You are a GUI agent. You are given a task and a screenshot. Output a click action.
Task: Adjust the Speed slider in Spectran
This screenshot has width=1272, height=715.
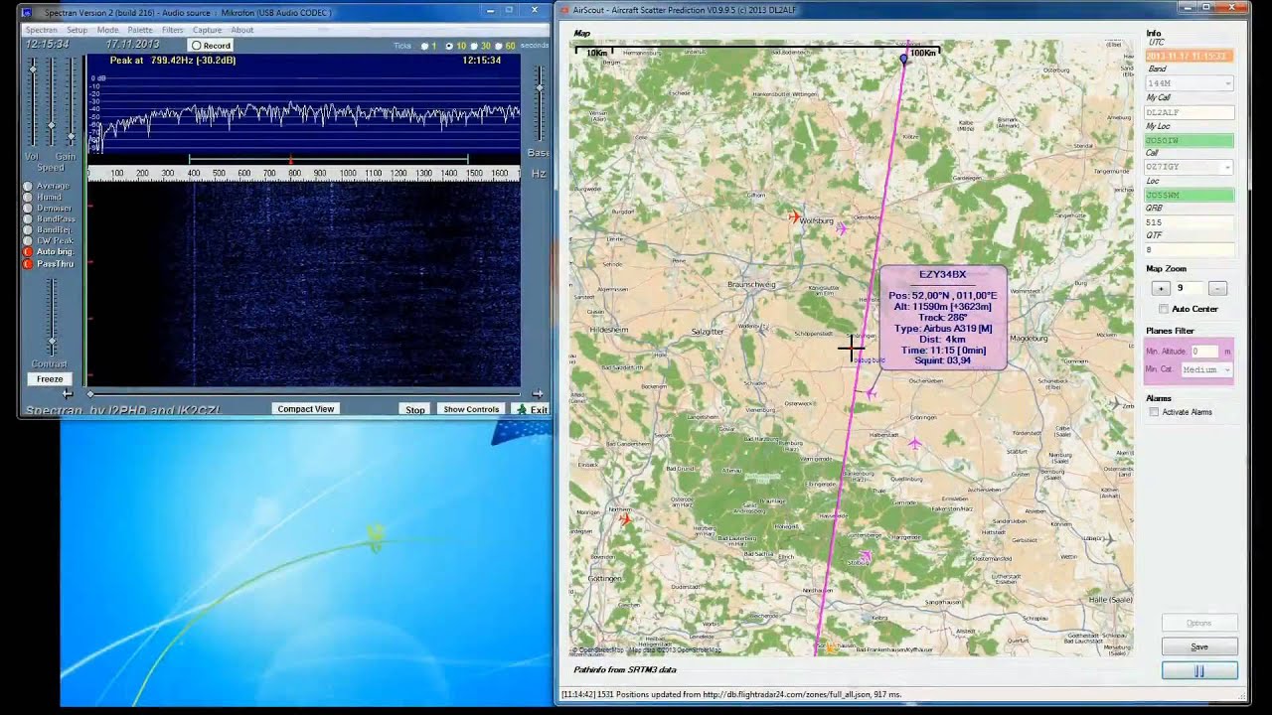51,126
